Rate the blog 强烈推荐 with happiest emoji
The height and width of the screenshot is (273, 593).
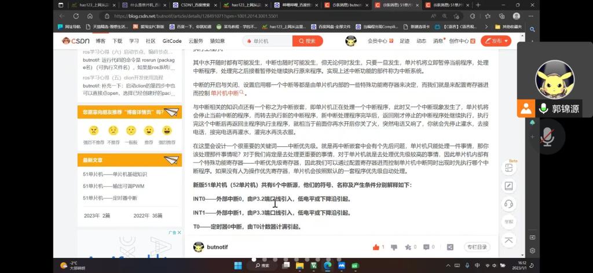[167, 131]
